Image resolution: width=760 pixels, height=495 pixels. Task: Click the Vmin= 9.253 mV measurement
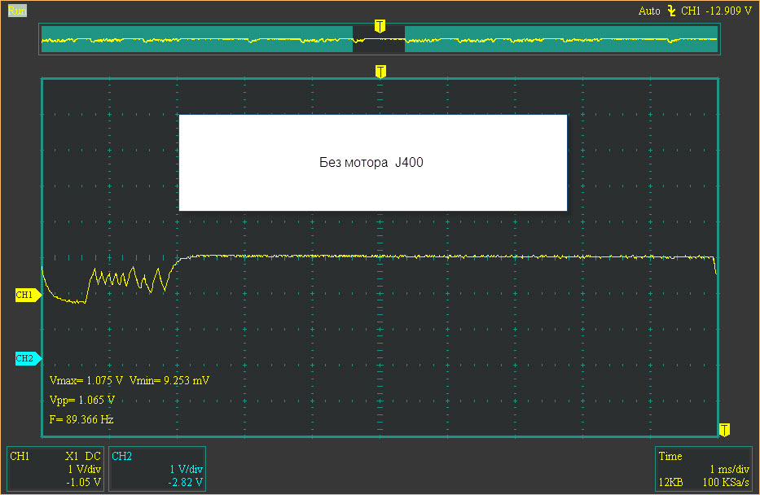169,381
